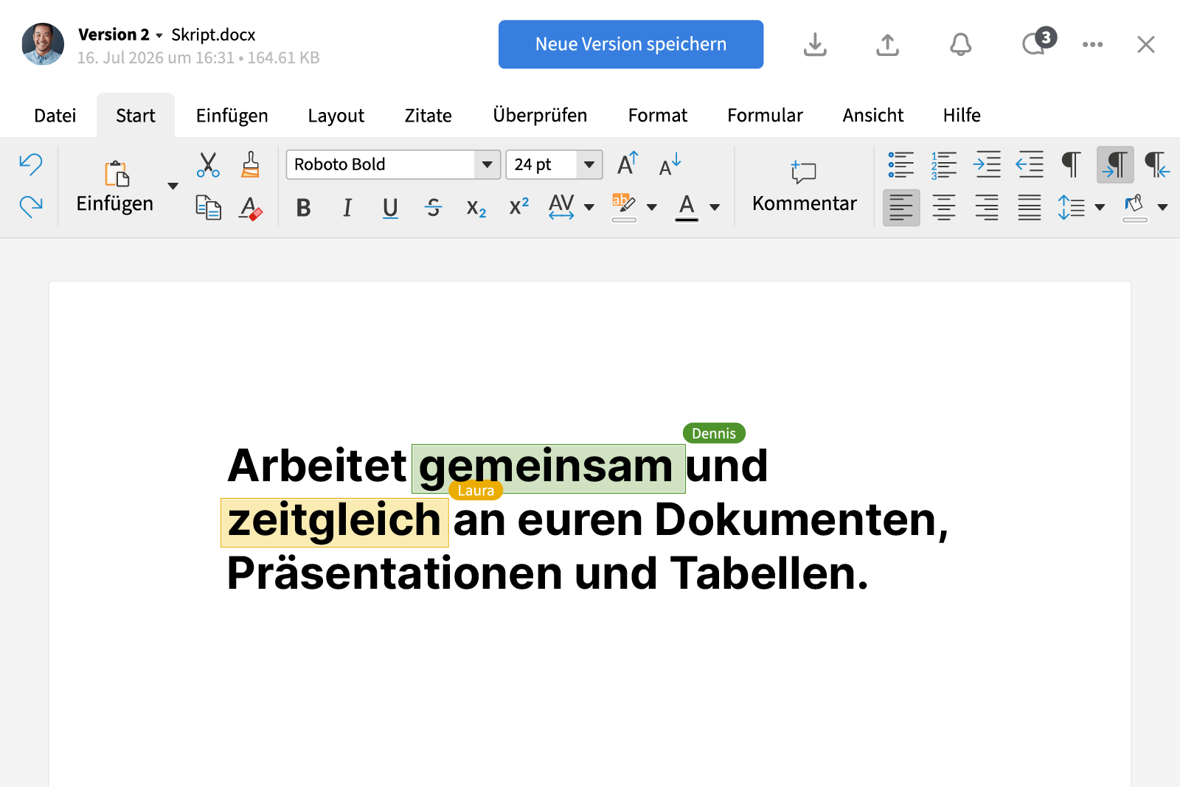The height and width of the screenshot is (787, 1180).
Task: Toggle bold formatting
Action: pyautogui.click(x=303, y=208)
